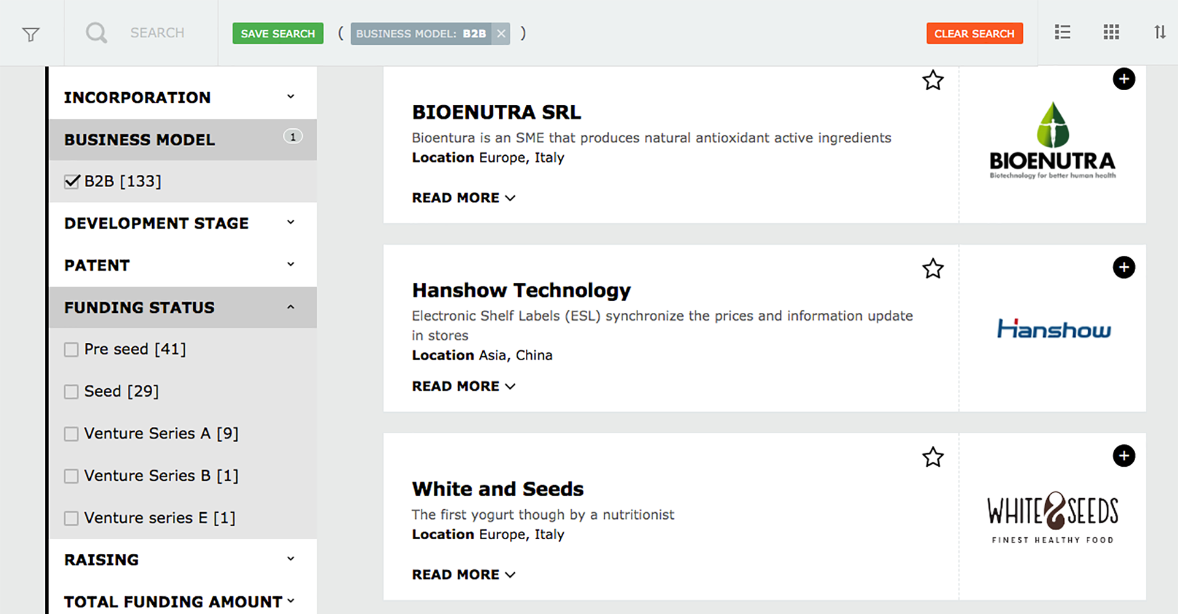This screenshot has height=614, width=1178.
Task: Add White and Seeds using plus icon
Action: point(1124,455)
